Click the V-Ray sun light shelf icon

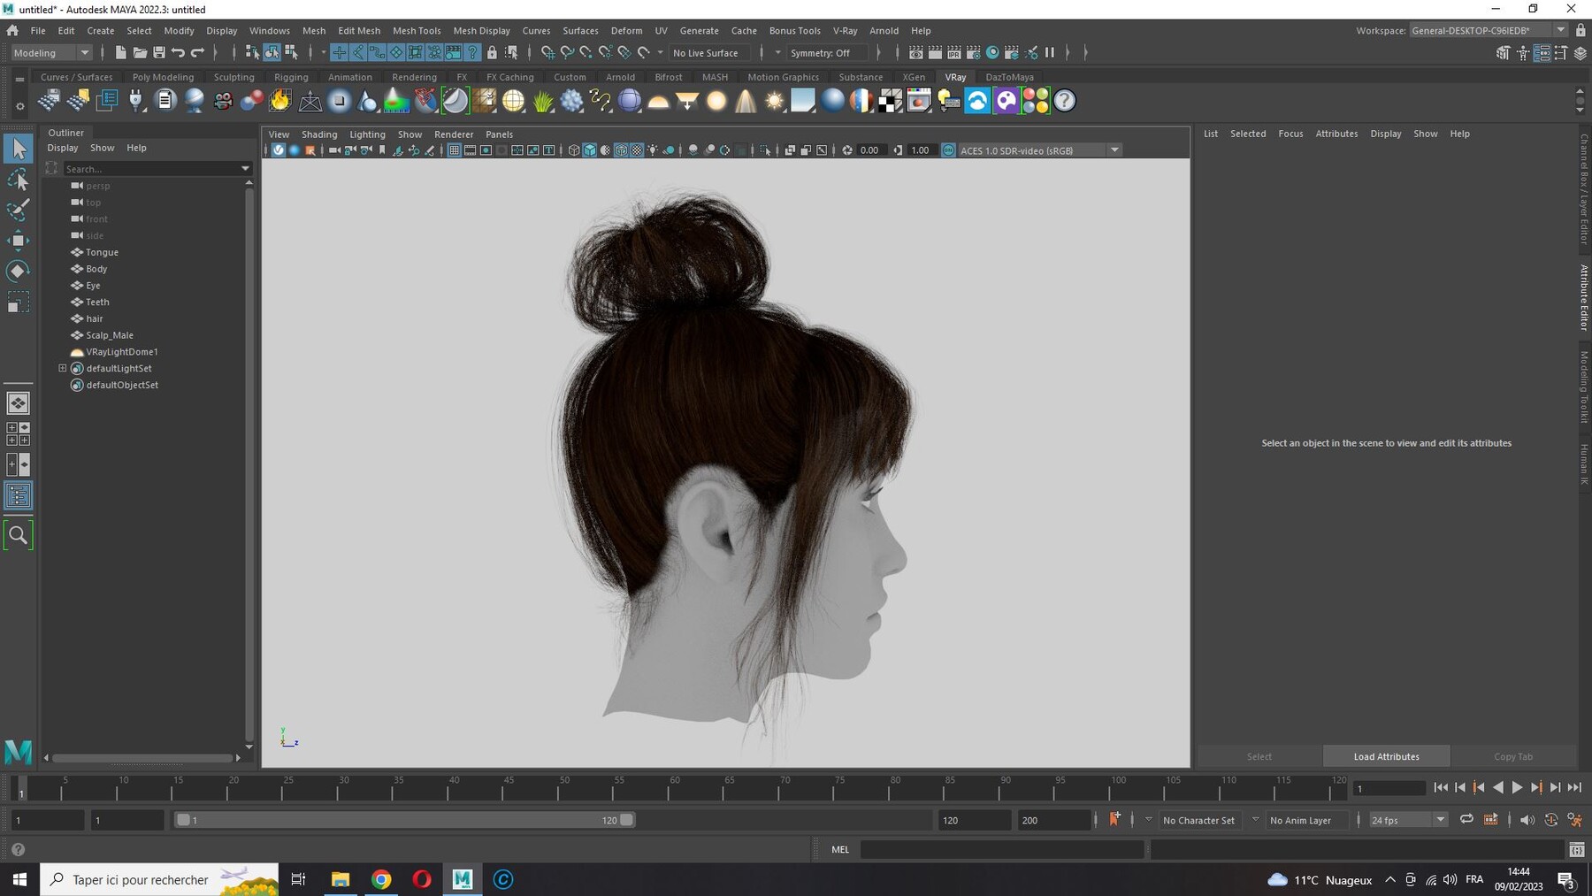point(774,101)
